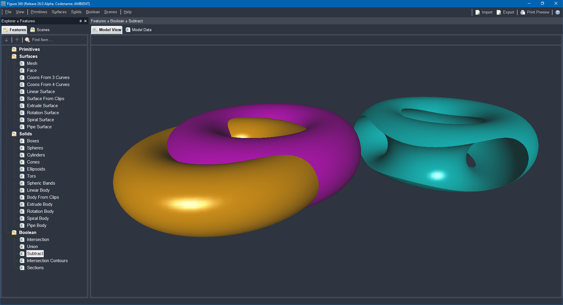Toggle the Explorer panel pin
Viewport: 563px width, 305px height.
(80, 21)
